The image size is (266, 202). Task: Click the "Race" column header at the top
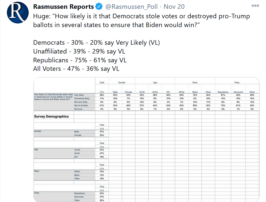pos(195,83)
